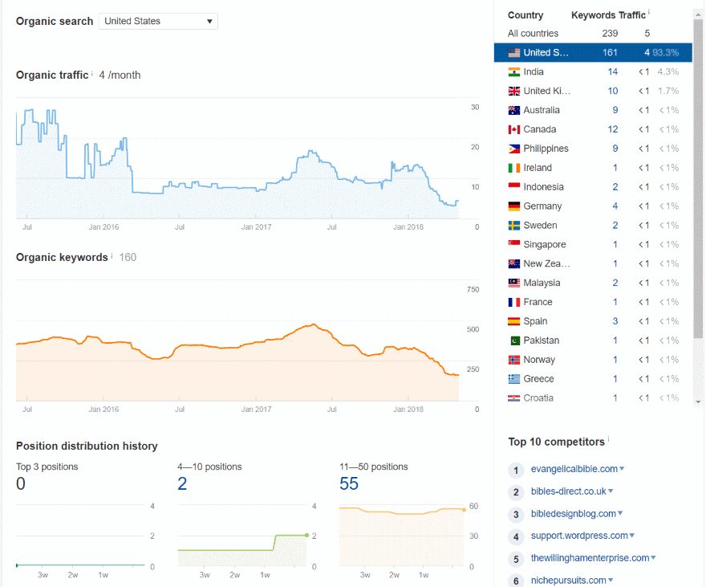Click the country list scrollbar up arrow
706x587 pixels.
tap(698, 14)
